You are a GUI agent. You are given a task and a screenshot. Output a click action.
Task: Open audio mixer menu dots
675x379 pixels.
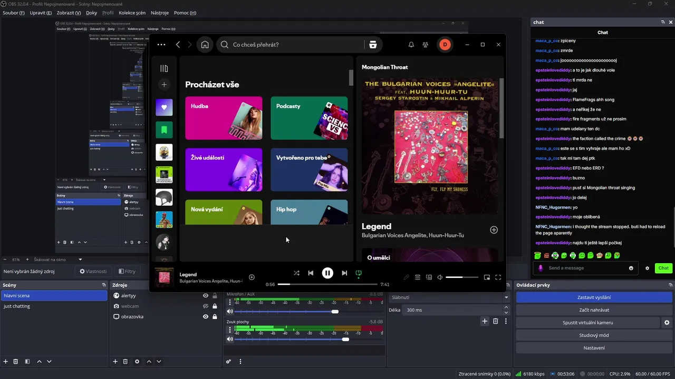pyautogui.click(x=240, y=362)
